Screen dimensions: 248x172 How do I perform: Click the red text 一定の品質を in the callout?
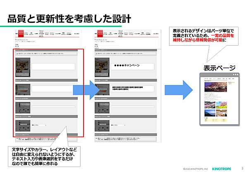[222, 35]
